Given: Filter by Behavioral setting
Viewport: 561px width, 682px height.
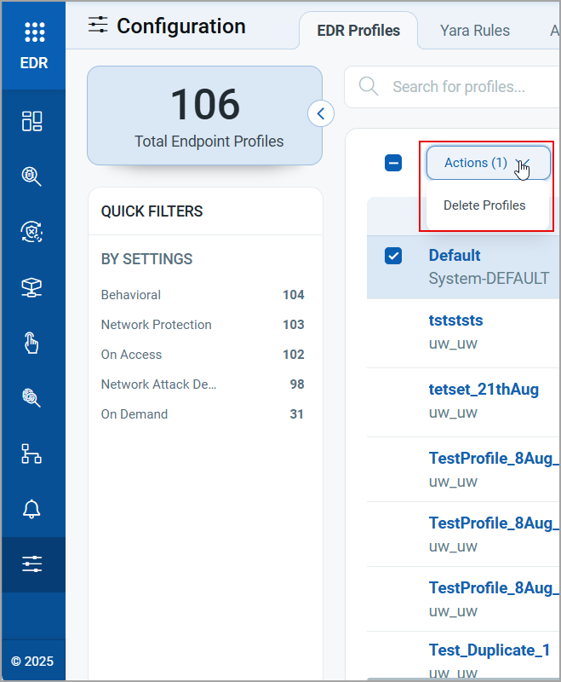Looking at the screenshot, I should pyautogui.click(x=131, y=295).
